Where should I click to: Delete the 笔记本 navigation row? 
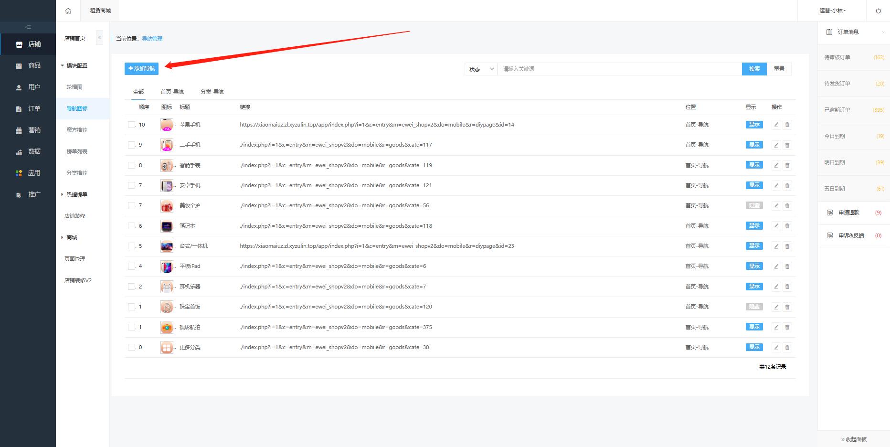click(787, 226)
